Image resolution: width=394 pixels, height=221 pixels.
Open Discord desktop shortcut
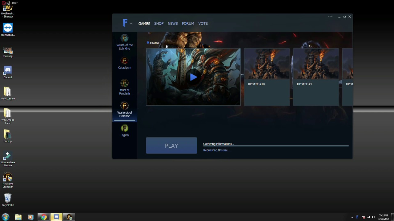[8, 72]
